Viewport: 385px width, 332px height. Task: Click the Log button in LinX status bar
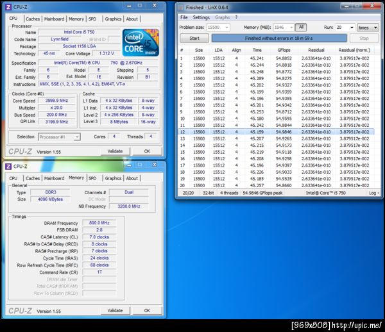[373, 193]
